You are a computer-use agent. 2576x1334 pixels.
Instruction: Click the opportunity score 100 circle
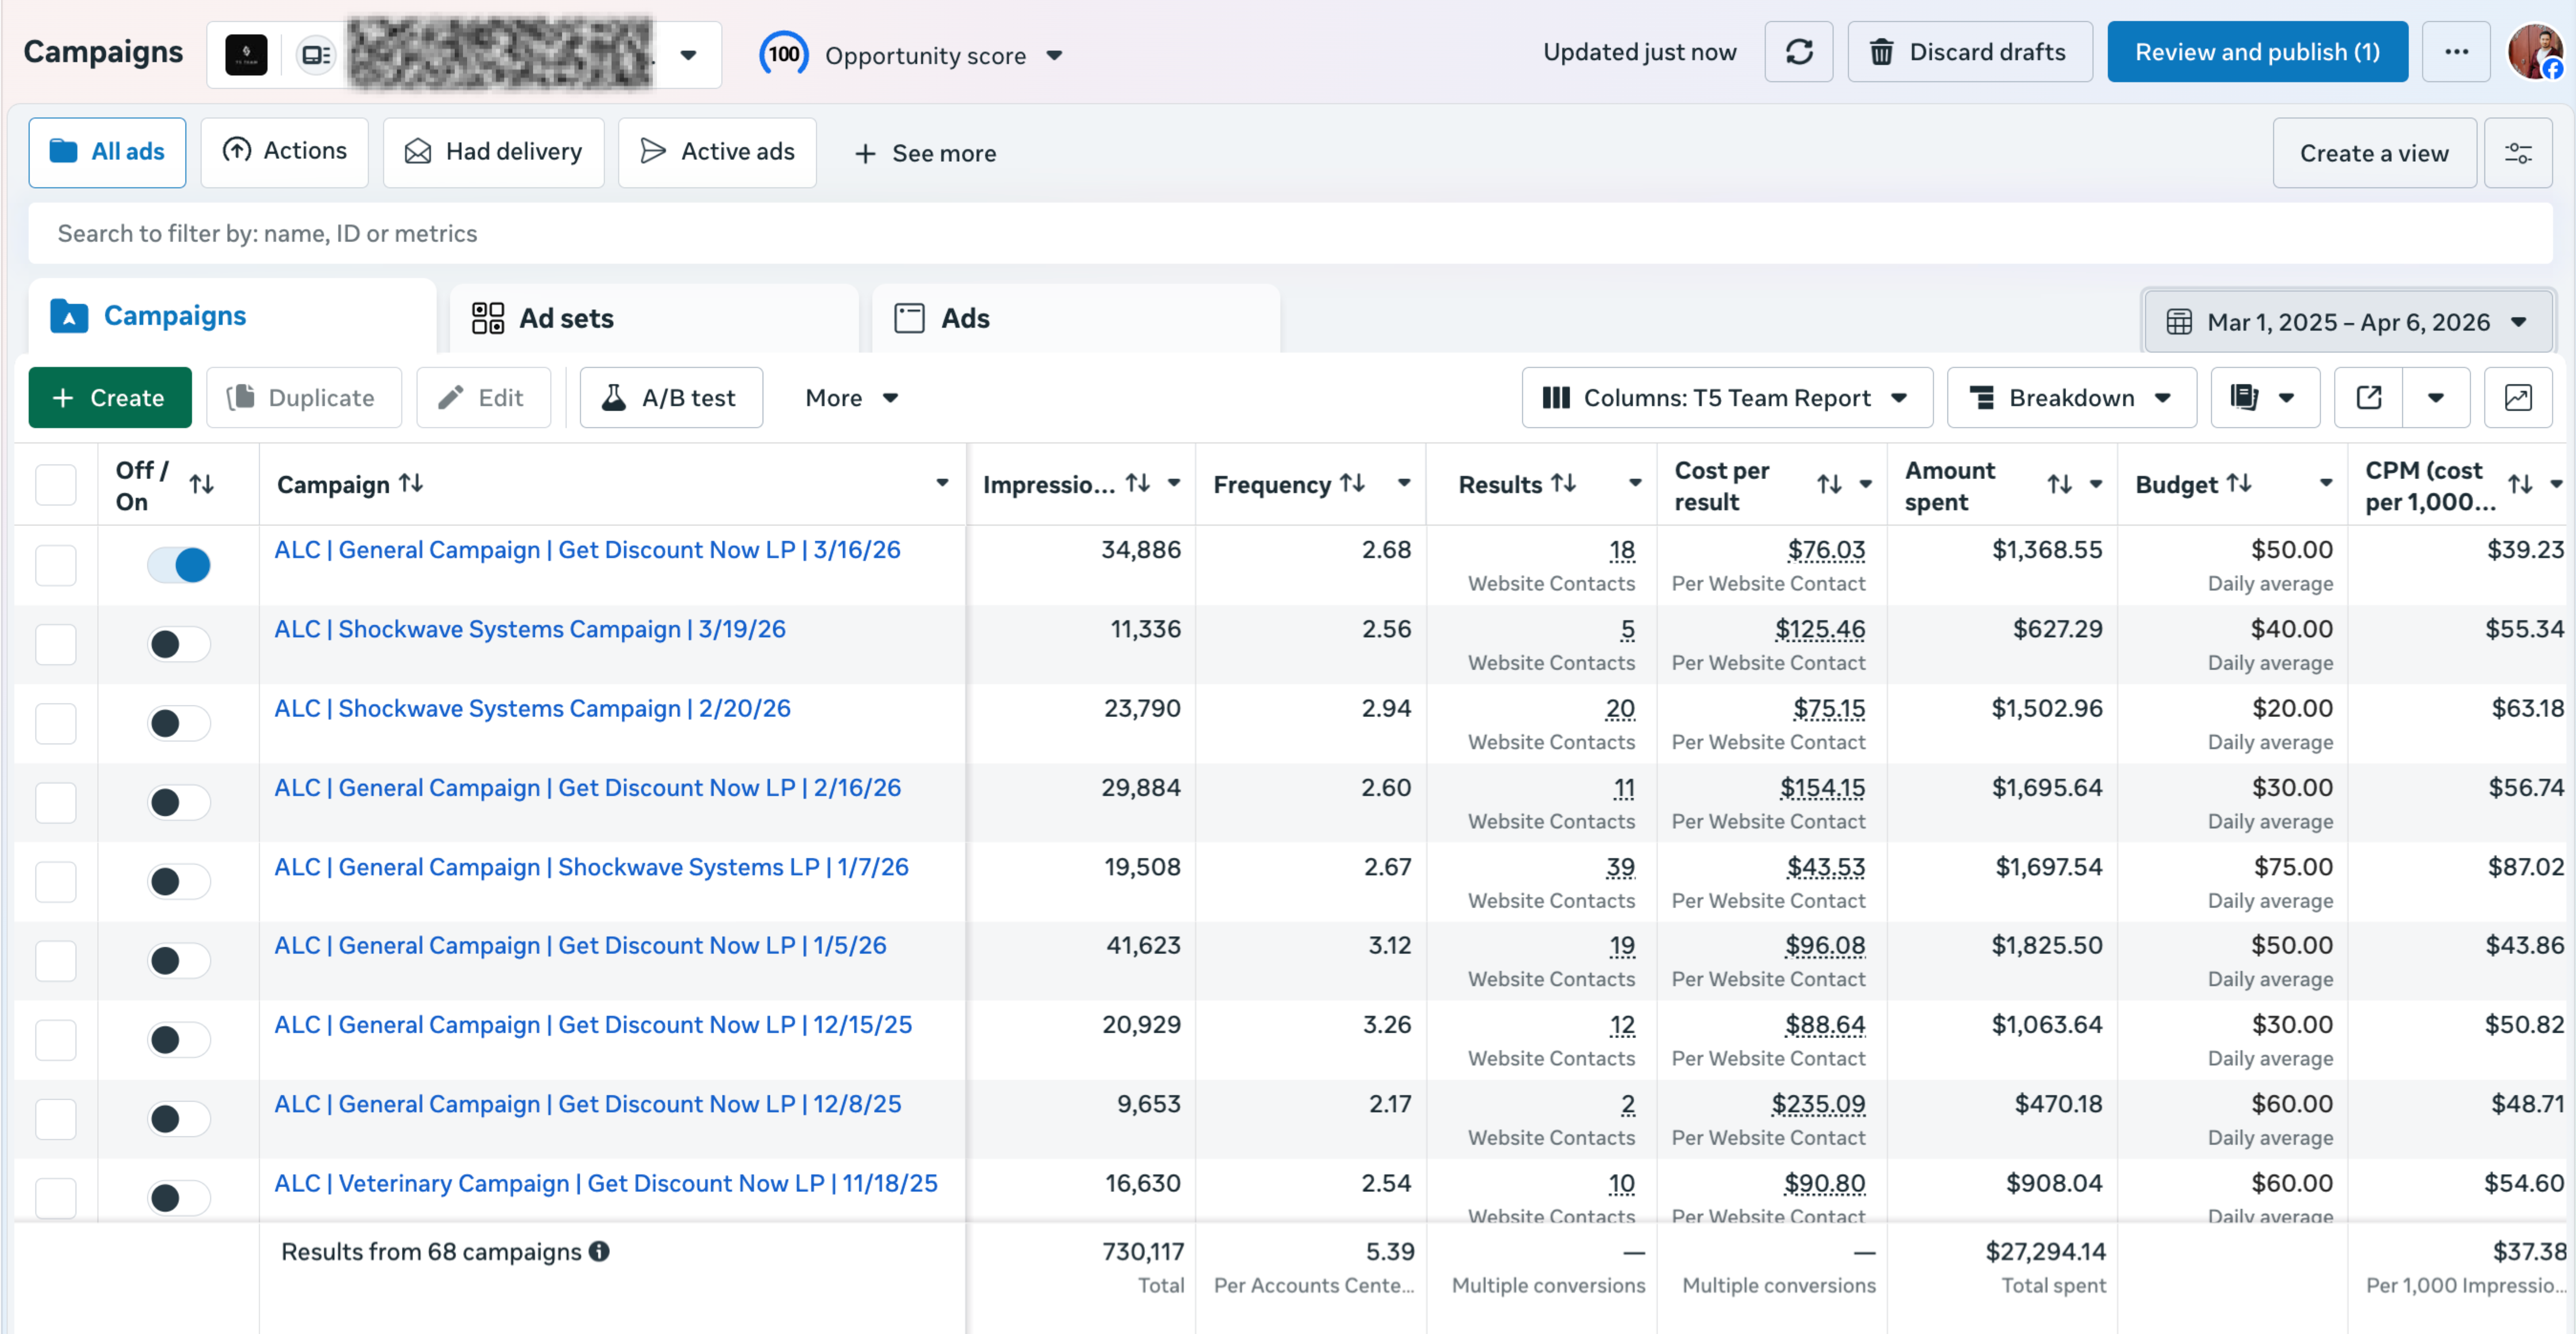click(783, 54)
